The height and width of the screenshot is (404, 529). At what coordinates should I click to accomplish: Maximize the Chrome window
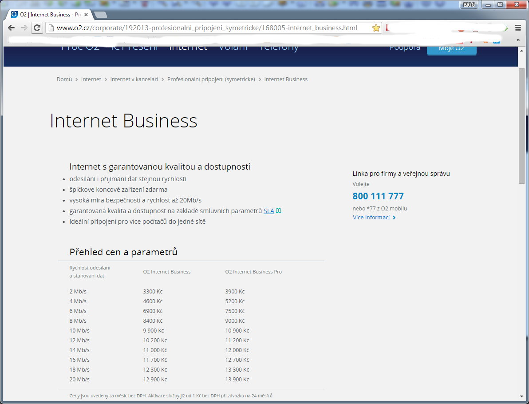click(500, 5)
